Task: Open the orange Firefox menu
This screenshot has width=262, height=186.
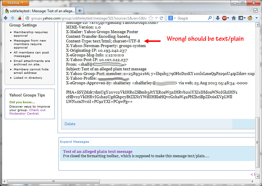Action: (x=15, y=3)
